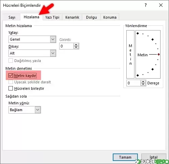
Task: Increase the Derece degree spinner up arrow
Action: tap(143, 82)
